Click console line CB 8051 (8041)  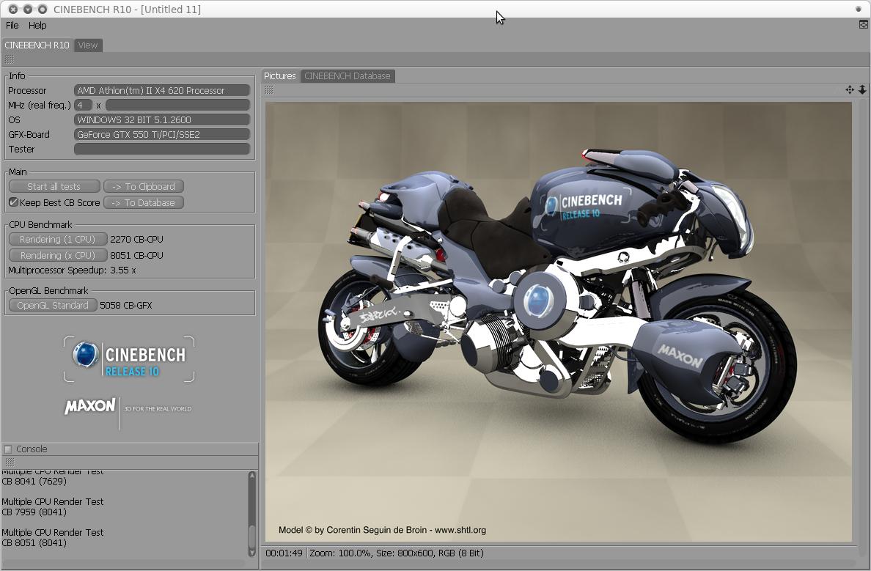click(x=34, y=542)
